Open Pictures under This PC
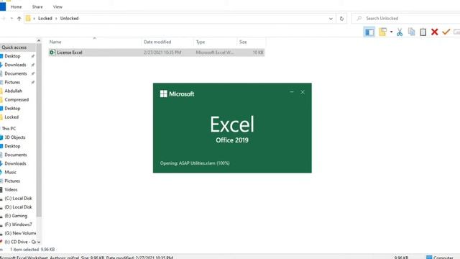This screenshot has height=259, width=460. tap(12, 181)
